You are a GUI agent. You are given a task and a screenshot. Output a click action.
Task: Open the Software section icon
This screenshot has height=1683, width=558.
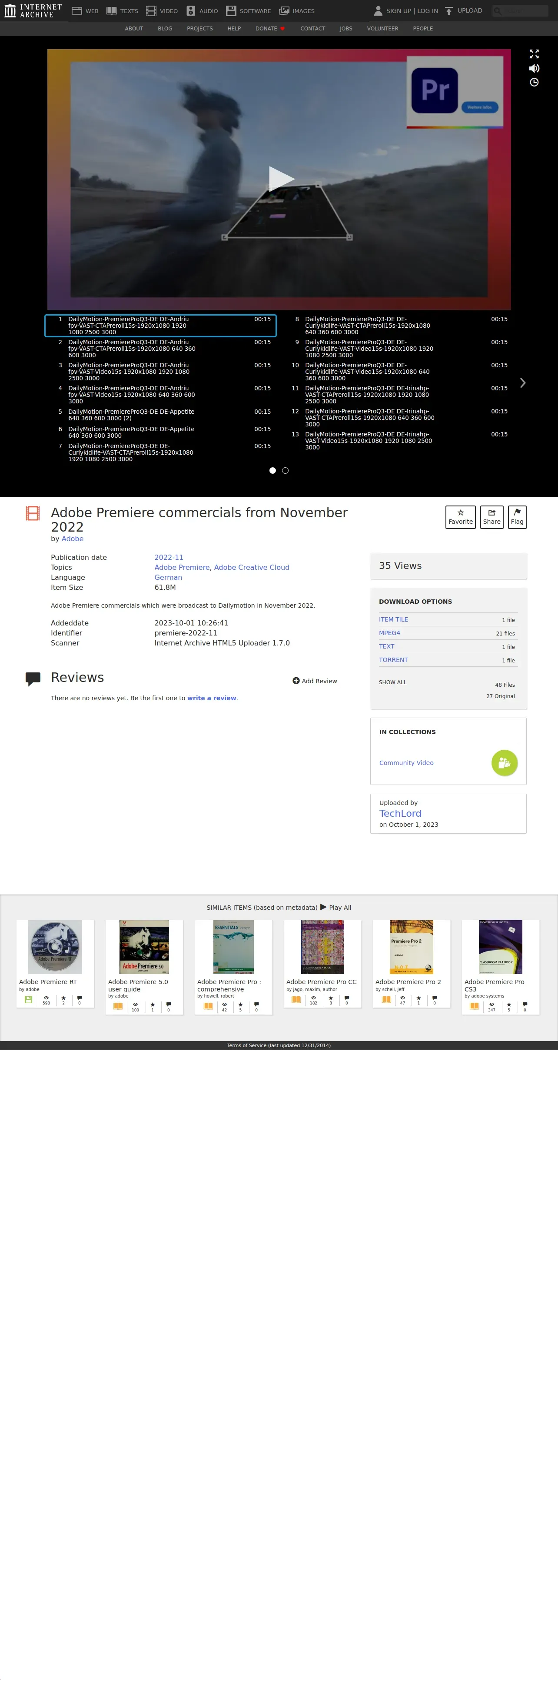(x=231, y=11)
